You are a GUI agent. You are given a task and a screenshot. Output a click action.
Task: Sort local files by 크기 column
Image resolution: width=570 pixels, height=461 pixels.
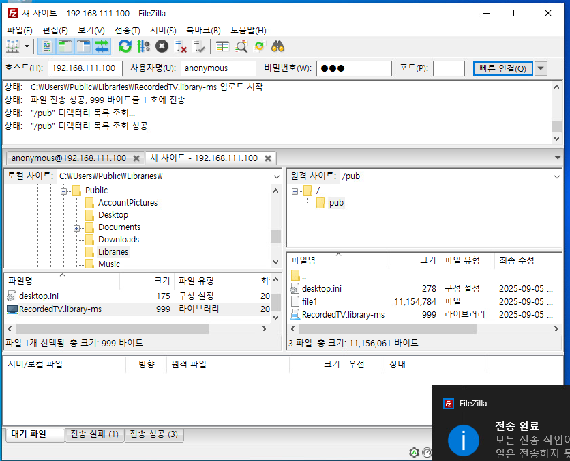[x=147, y=281]
